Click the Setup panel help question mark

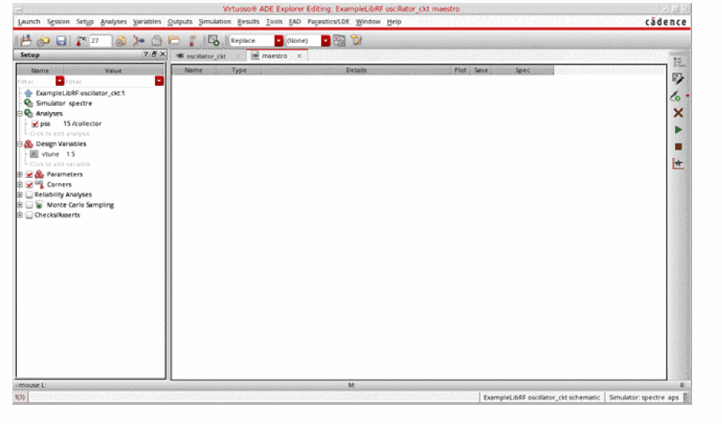point(146,54)
